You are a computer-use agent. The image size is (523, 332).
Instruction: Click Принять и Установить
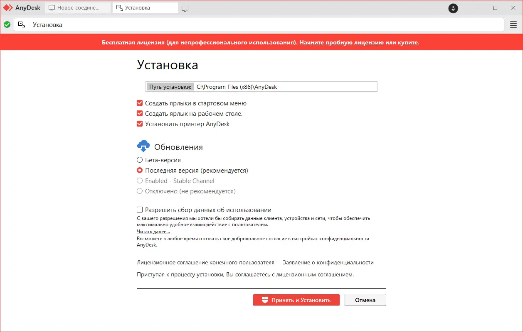click(x=296, y=300)
